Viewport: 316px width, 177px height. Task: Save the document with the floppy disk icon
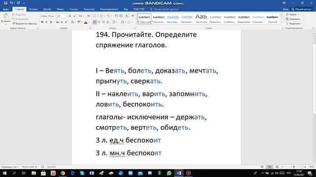[5, 3]
